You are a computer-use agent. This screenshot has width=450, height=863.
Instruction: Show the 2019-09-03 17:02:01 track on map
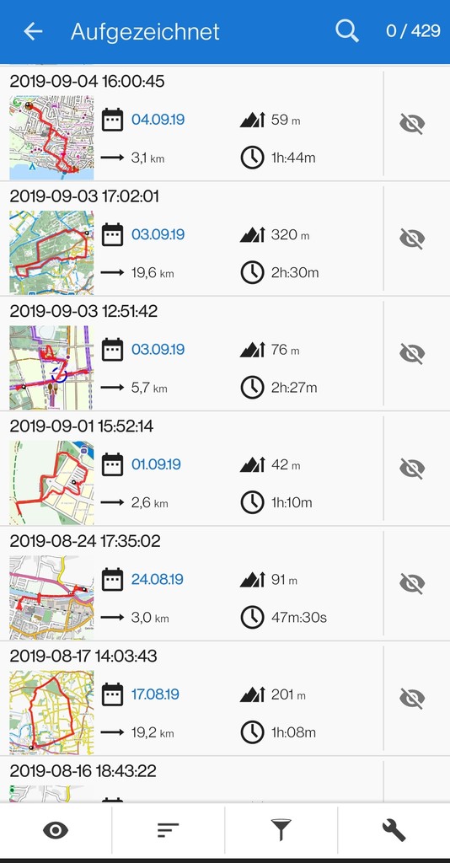[x=412, y=239]
